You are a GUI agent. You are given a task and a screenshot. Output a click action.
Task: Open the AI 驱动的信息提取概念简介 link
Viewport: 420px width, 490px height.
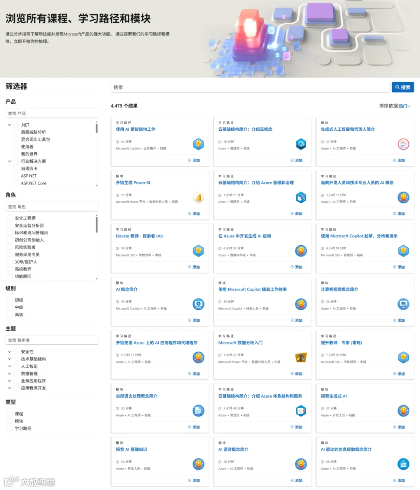(346, 450)
